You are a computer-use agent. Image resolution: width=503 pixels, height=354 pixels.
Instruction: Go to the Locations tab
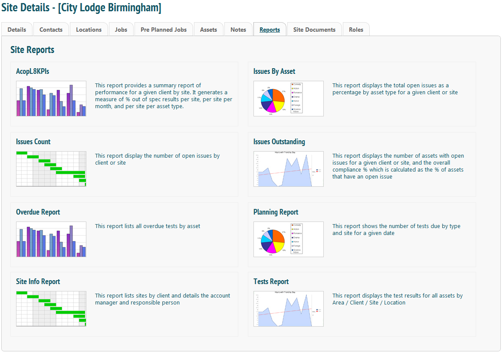pyautogui.click(x=89, y=30)
